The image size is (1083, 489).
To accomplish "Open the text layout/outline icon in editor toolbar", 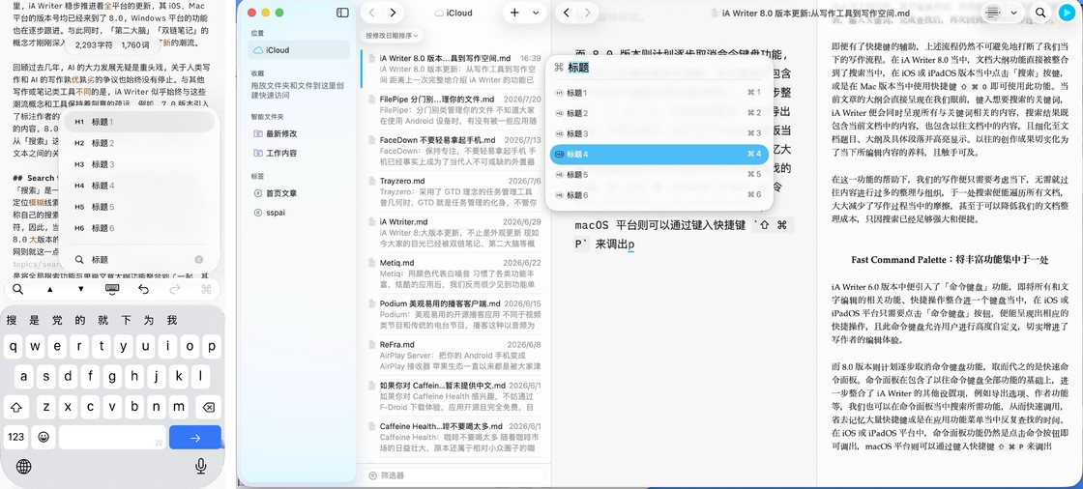I will pyautogui.click(x=992, y=13).
